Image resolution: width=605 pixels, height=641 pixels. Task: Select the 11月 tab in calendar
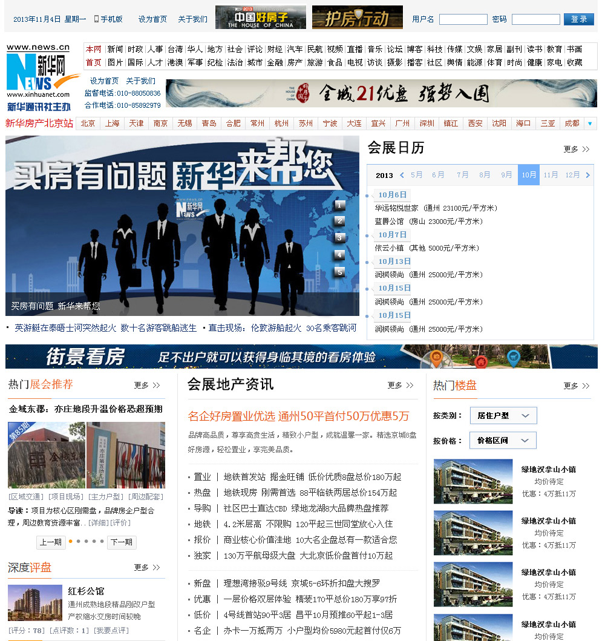point(551,175)
